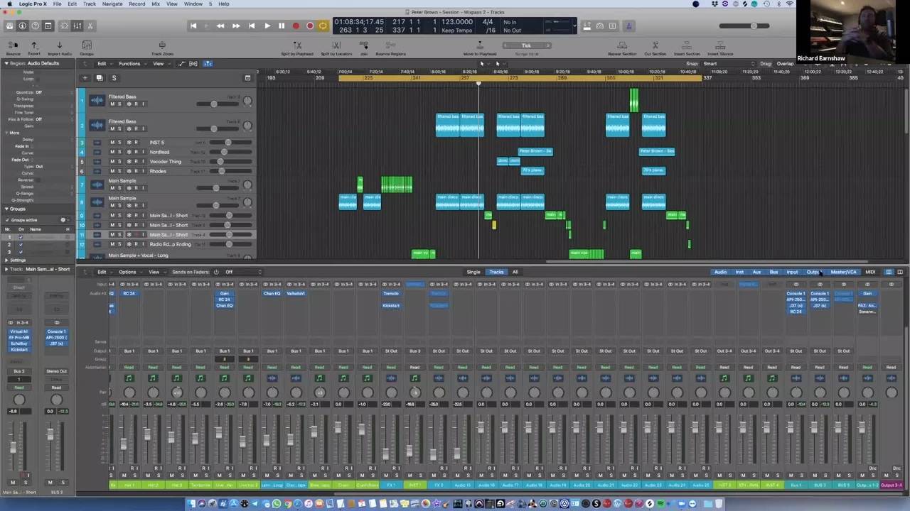Click the red Record button
Image resolution: width=910 pixels, height=511 pixels.
(296, 26)
